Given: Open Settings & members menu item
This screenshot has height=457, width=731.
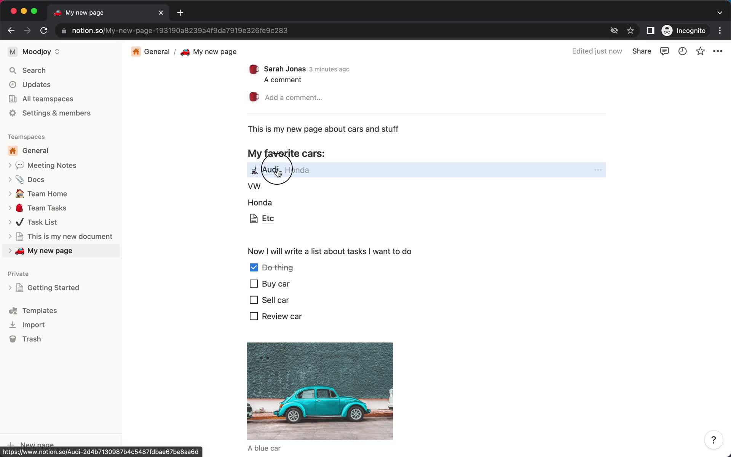Looking at the screenshot, I should [56, 113].
